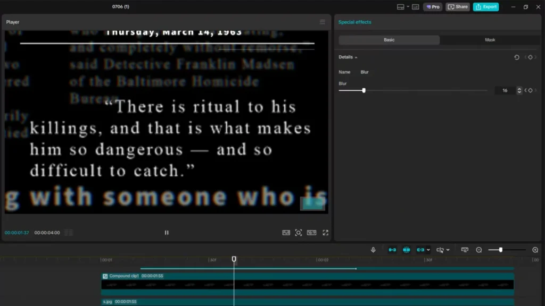This screenshot has width=545, height=306.
Task: Adjust the Blur slider handle
Action: tap(364, 90)
